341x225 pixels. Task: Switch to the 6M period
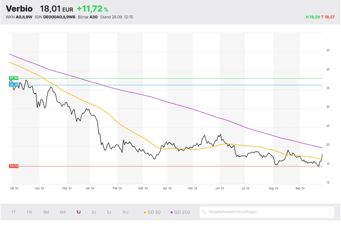(x=62, y=212)
